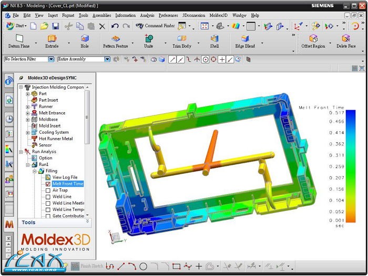Collapse the Run Analysis node
This screenshot has height=276, width=368.
click(21, 152)
